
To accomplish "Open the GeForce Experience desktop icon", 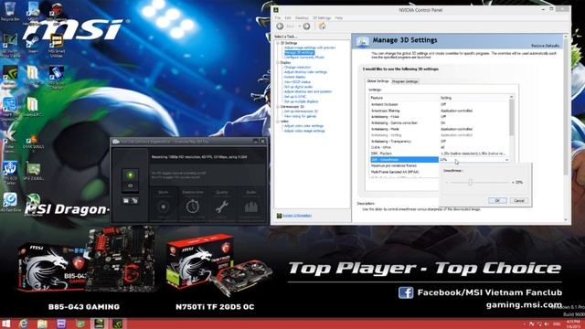I will 10,76.
